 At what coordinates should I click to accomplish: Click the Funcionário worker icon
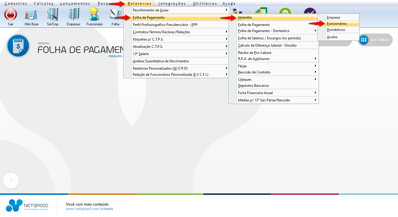94,14
